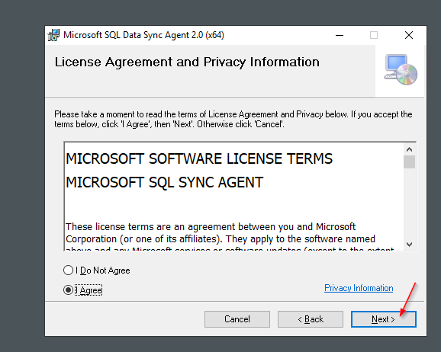Click the MICROSOFT SQL SYNC AGENT line

click(x=165, y=182)
